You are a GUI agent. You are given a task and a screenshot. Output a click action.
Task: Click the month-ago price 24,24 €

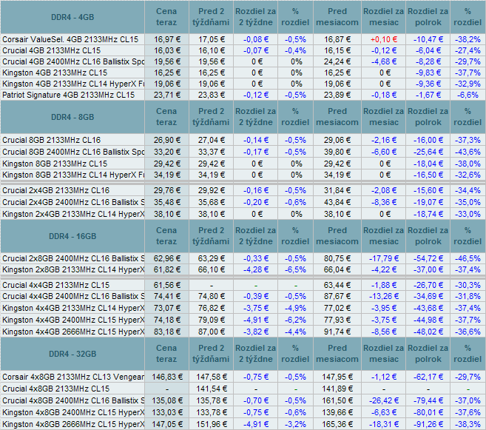[337, 61]
